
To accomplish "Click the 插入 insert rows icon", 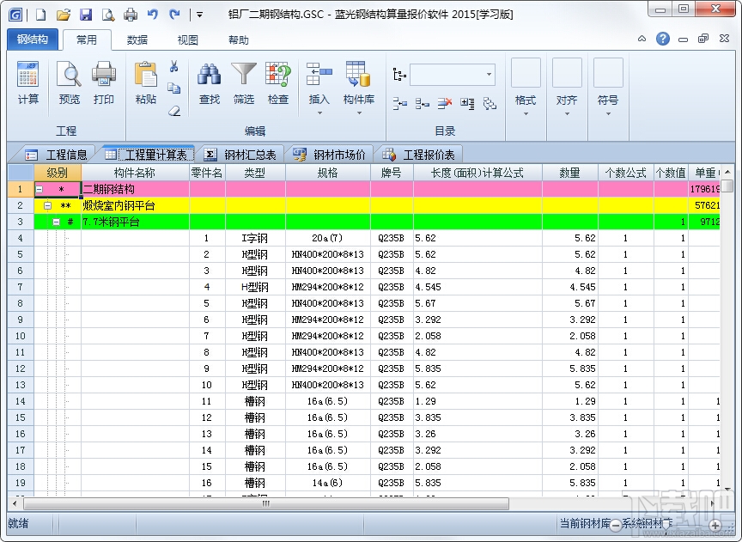I will click(319, 75).
